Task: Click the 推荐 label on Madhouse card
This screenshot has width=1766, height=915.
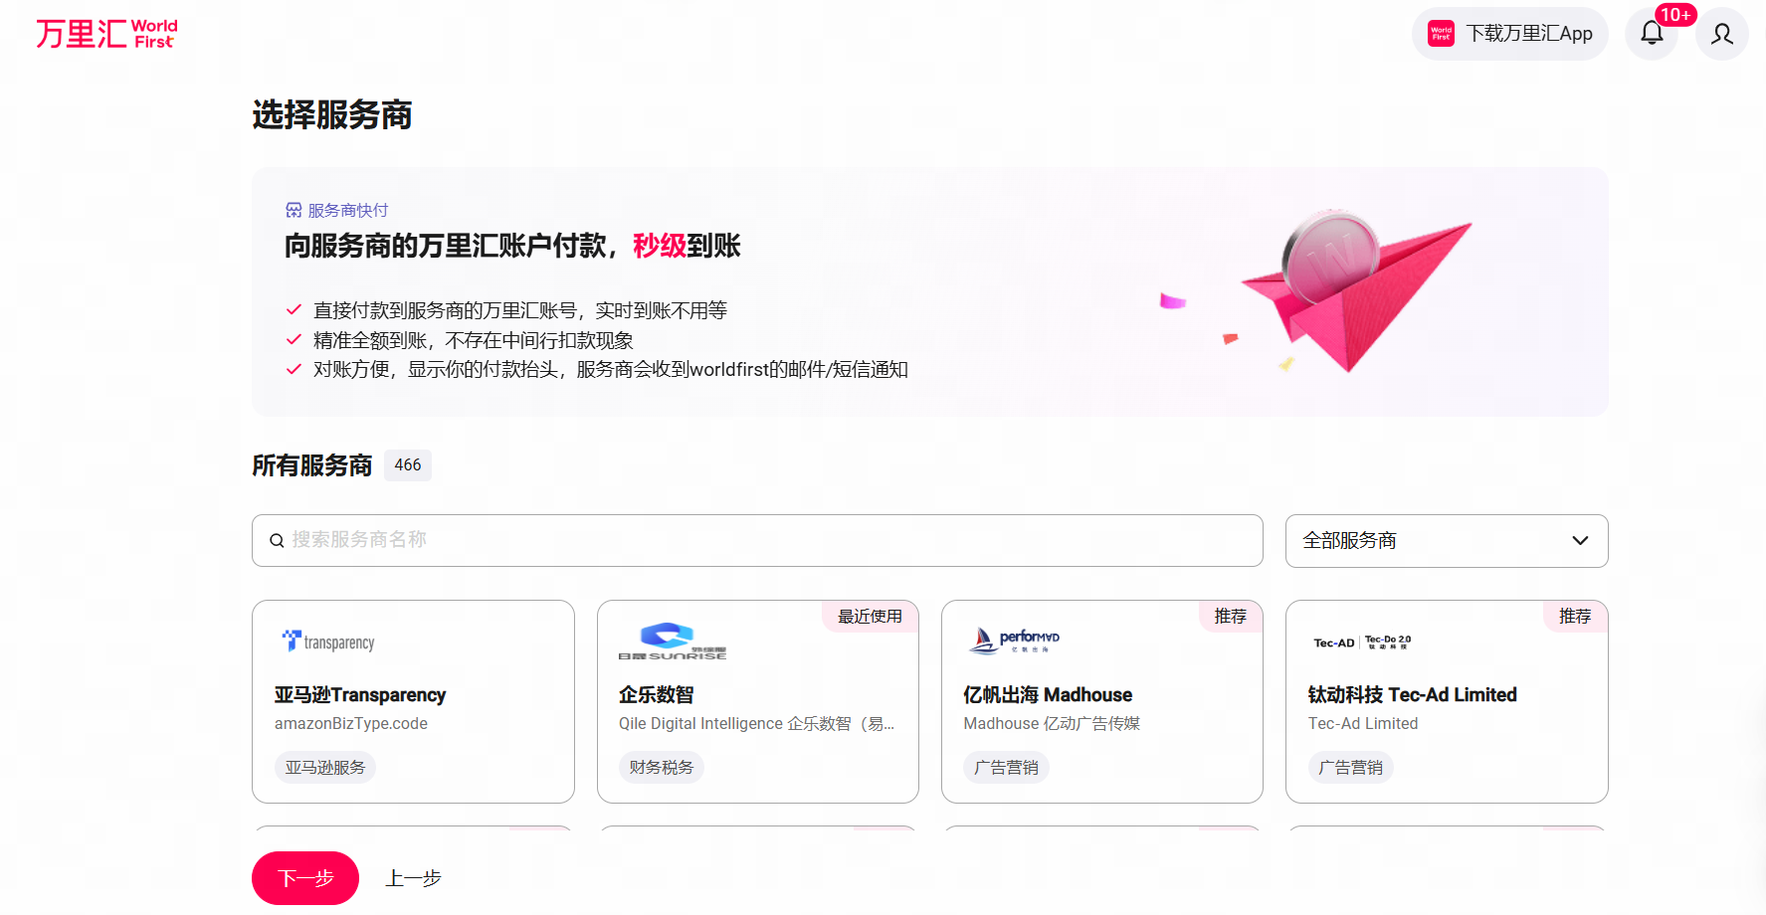Action: 1231,617
